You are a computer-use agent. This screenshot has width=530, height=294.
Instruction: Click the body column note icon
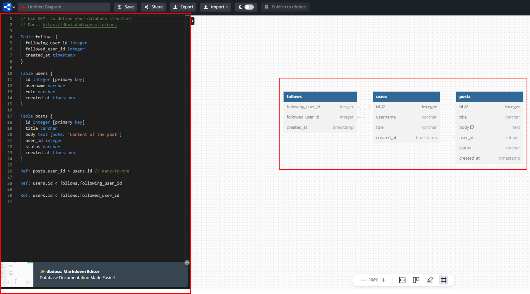(x=472, y=127)
